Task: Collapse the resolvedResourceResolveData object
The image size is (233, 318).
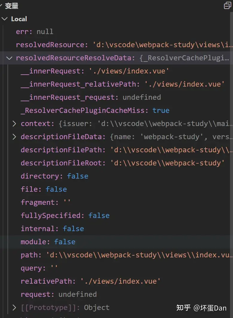Action: coord(9,58)
